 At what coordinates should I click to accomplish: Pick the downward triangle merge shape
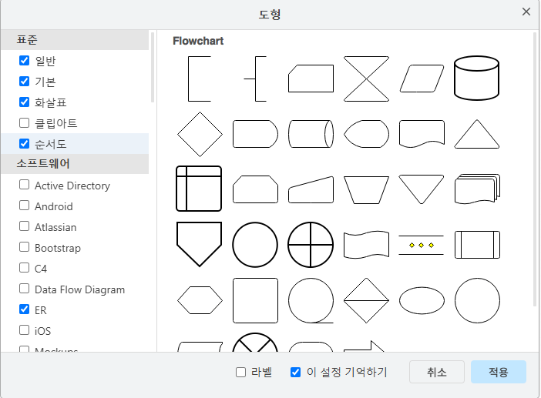422,189
